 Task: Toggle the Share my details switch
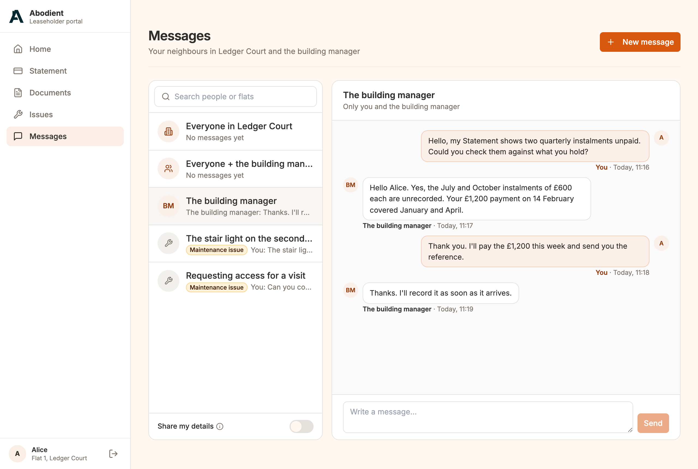[x=302, y=426]
